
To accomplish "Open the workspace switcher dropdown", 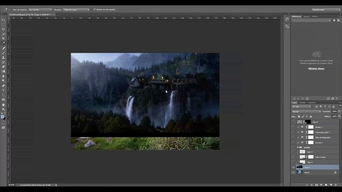I will pos(325,10).
